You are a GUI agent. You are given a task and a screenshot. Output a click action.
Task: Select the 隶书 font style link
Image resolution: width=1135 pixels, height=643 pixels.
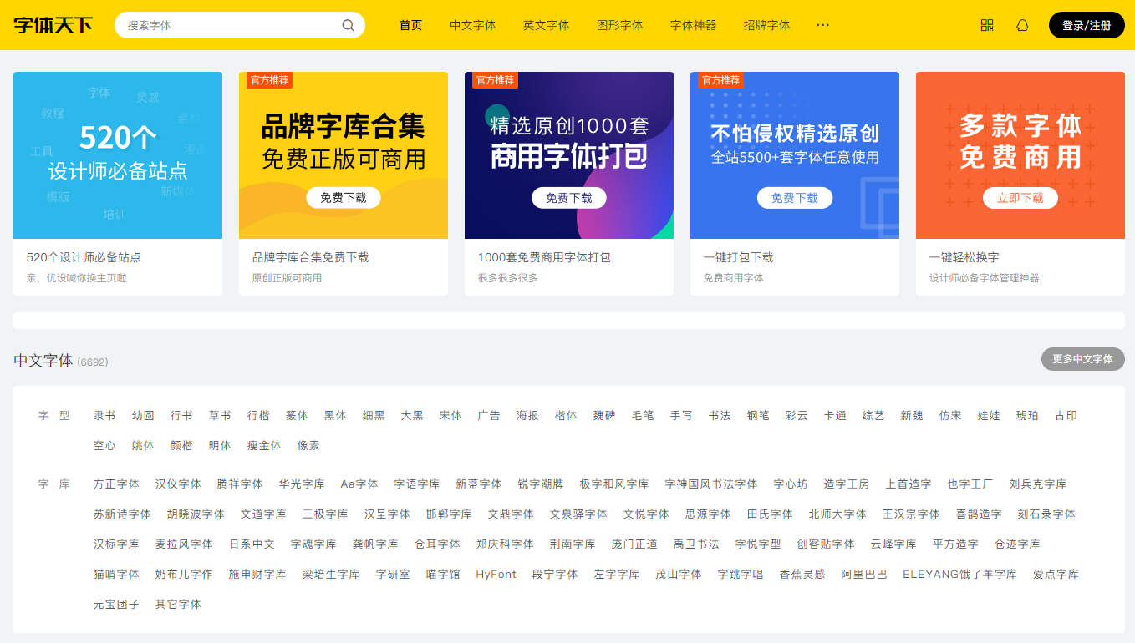pos(104,415)
